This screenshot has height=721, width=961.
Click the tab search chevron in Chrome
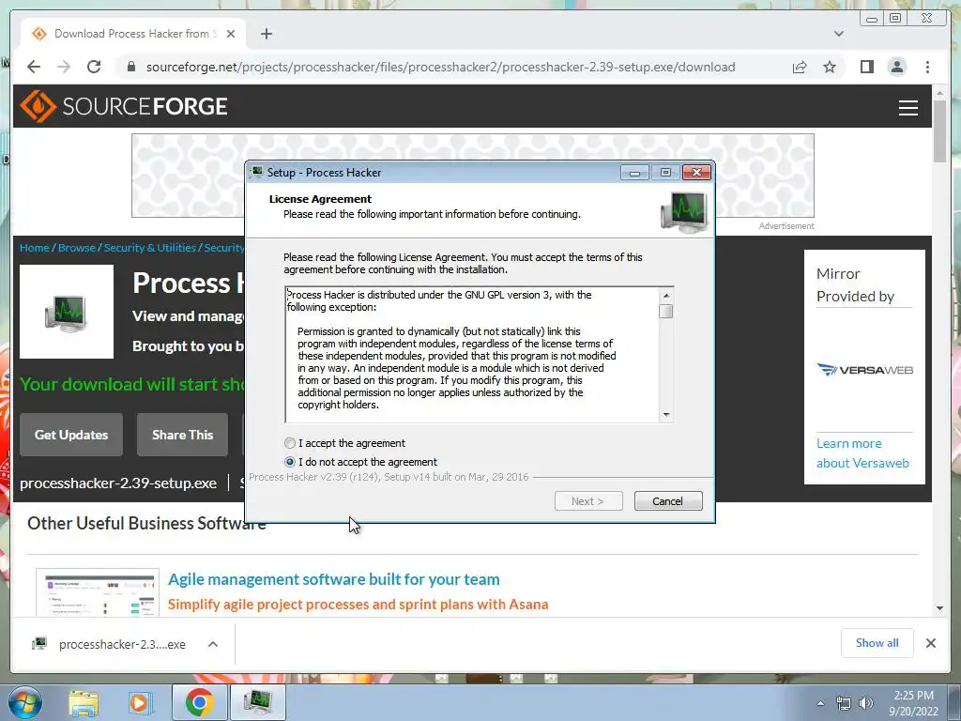point(838,34)
